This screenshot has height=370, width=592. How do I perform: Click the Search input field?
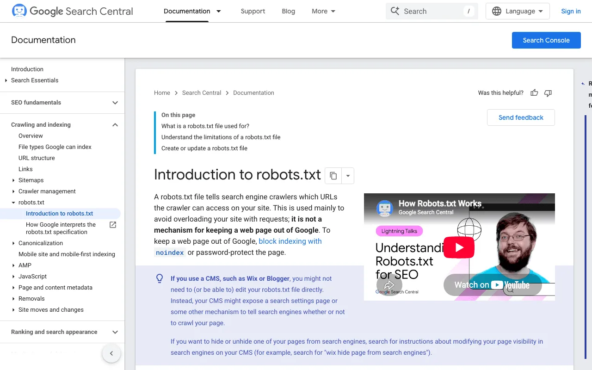coord(432,11)
